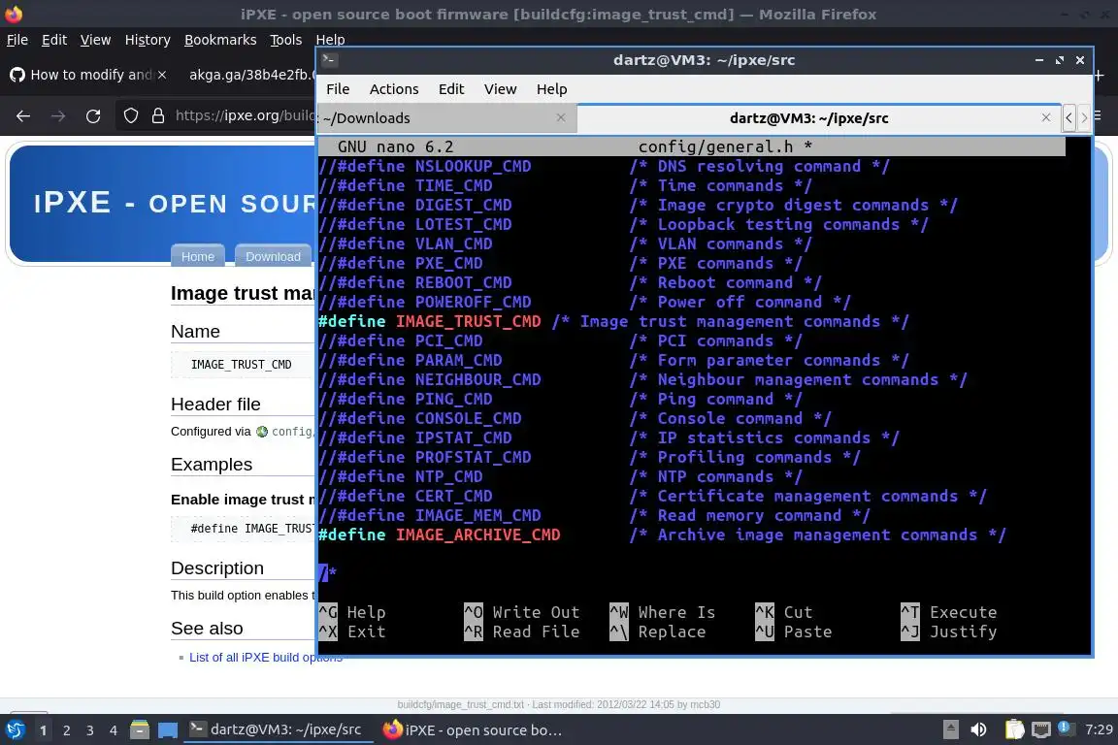
Task: Open the terminal File menu
Action: [x=338, y=89]
